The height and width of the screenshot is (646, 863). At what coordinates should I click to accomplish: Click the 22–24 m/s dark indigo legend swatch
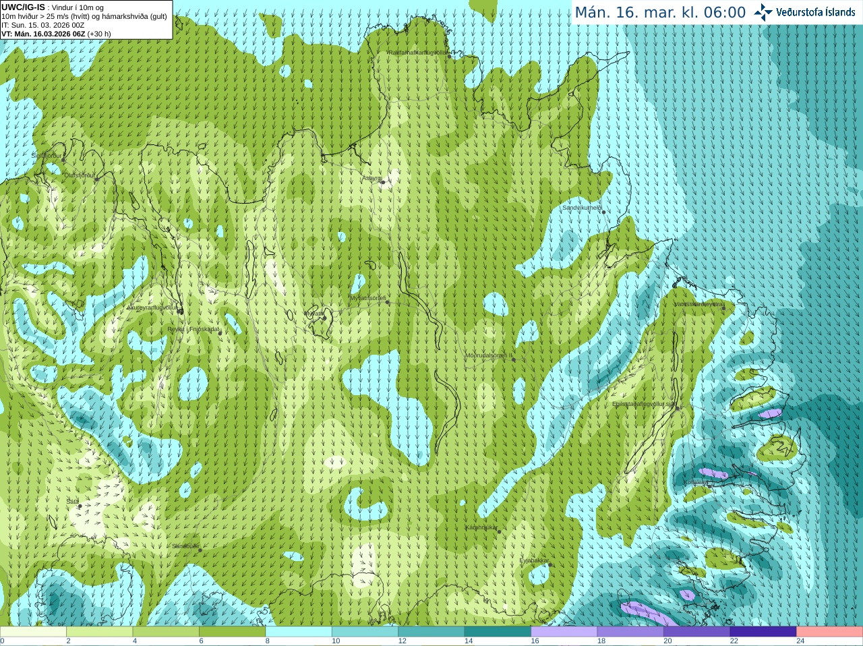763,632
